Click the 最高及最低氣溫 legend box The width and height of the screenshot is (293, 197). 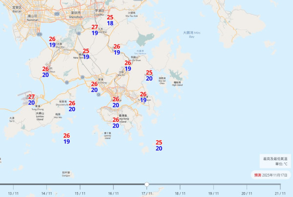tap(275, 161)
